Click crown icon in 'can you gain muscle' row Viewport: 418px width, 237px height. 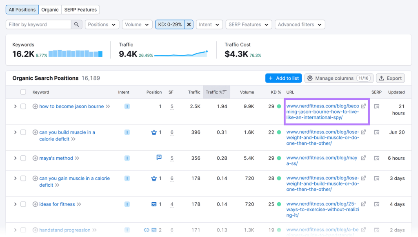[154, 178]
